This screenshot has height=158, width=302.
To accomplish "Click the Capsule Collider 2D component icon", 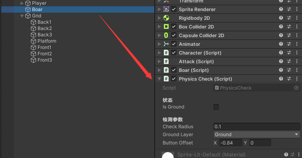I will click(x=166, y=36).
